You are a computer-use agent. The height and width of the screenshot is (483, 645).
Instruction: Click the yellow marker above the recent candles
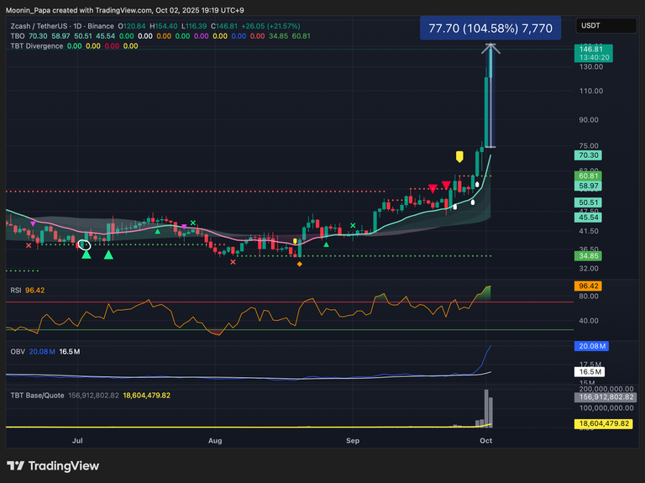459,156
